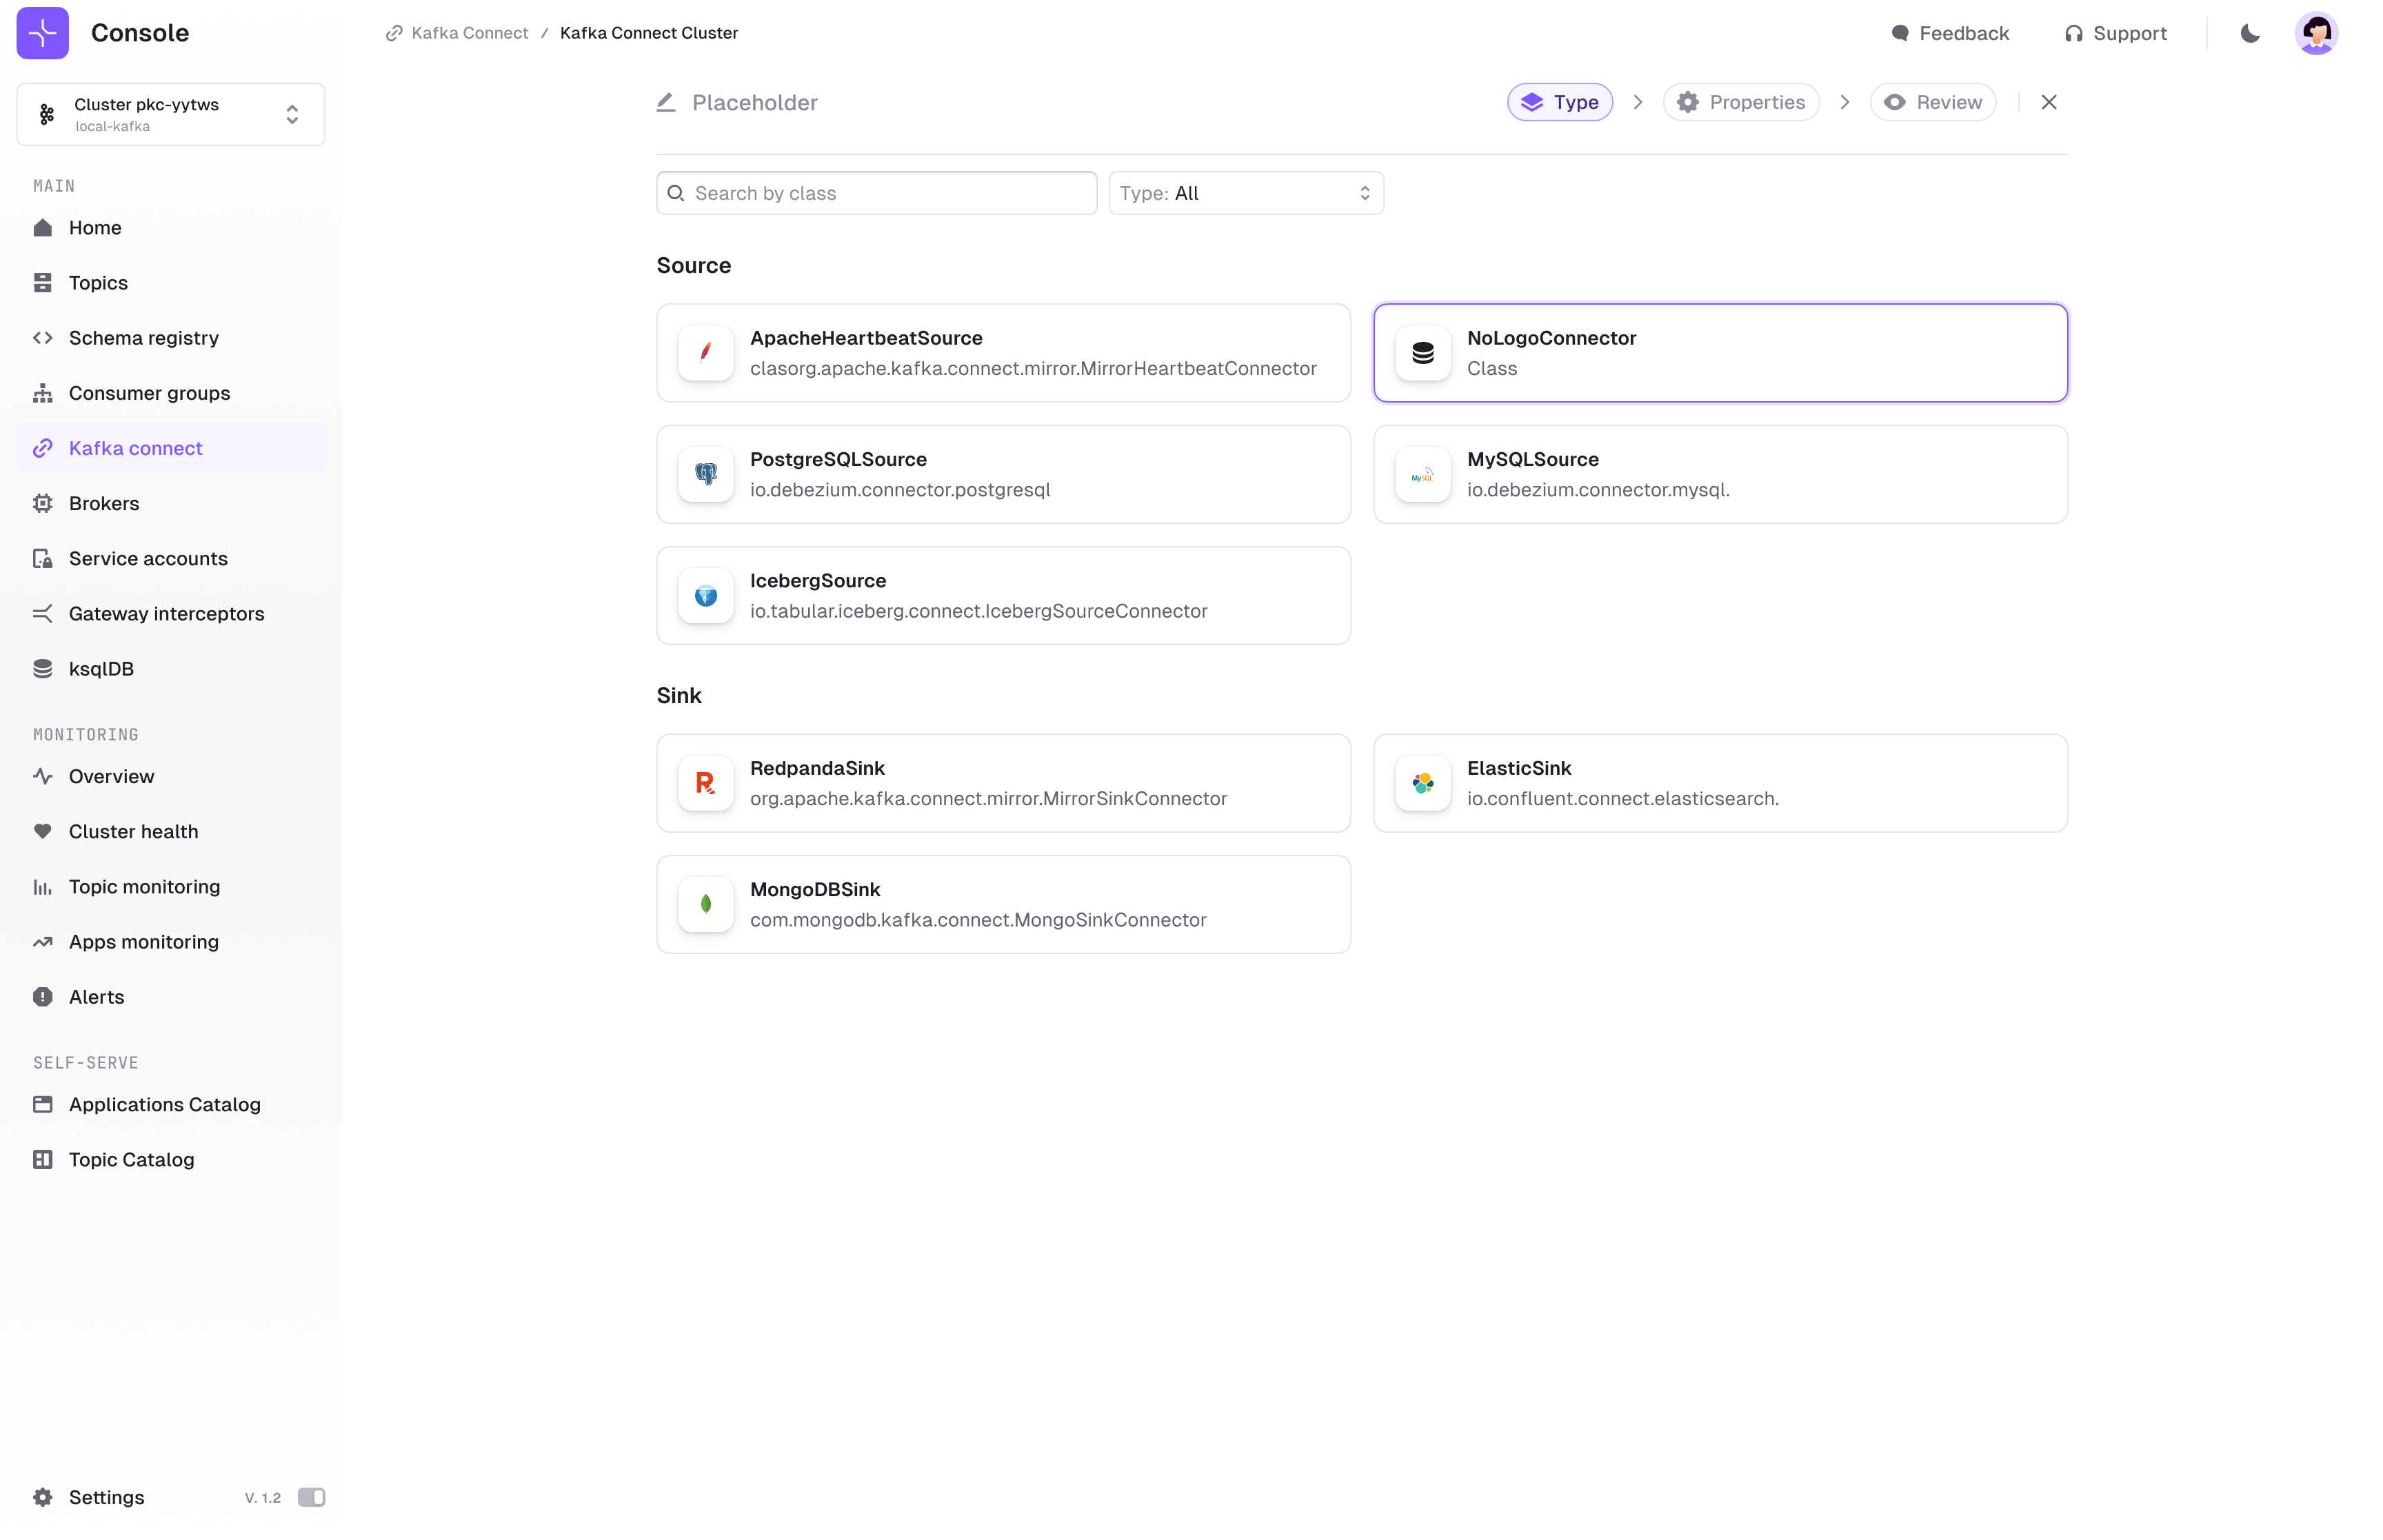Select Gateway interceptors
This screenshot has height=1540, width=2383.
[x=166, y=613]
